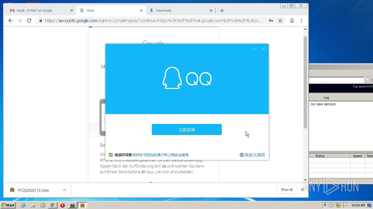Screen dimensions: 373x209
Task: Go forward in Chrome
Action: click(20, 21)
